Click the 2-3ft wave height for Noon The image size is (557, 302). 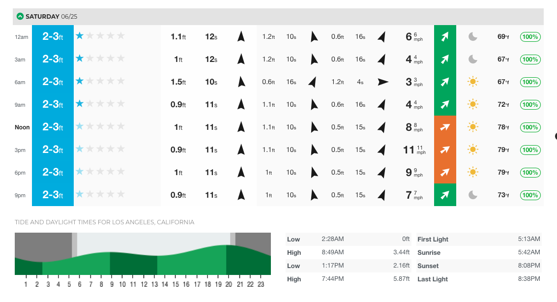coord(53,127)
